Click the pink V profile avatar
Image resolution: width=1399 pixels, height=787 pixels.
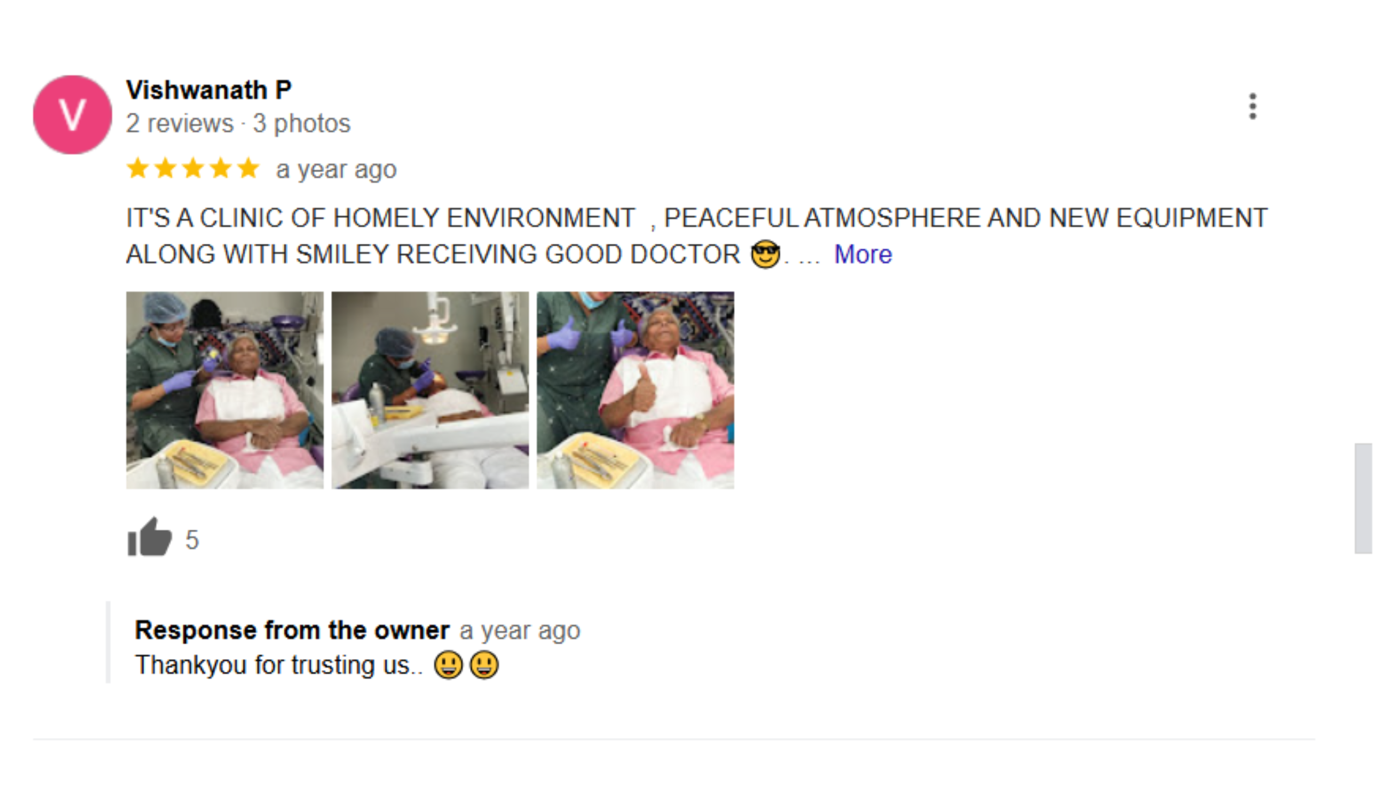click(x=72, y=115)
